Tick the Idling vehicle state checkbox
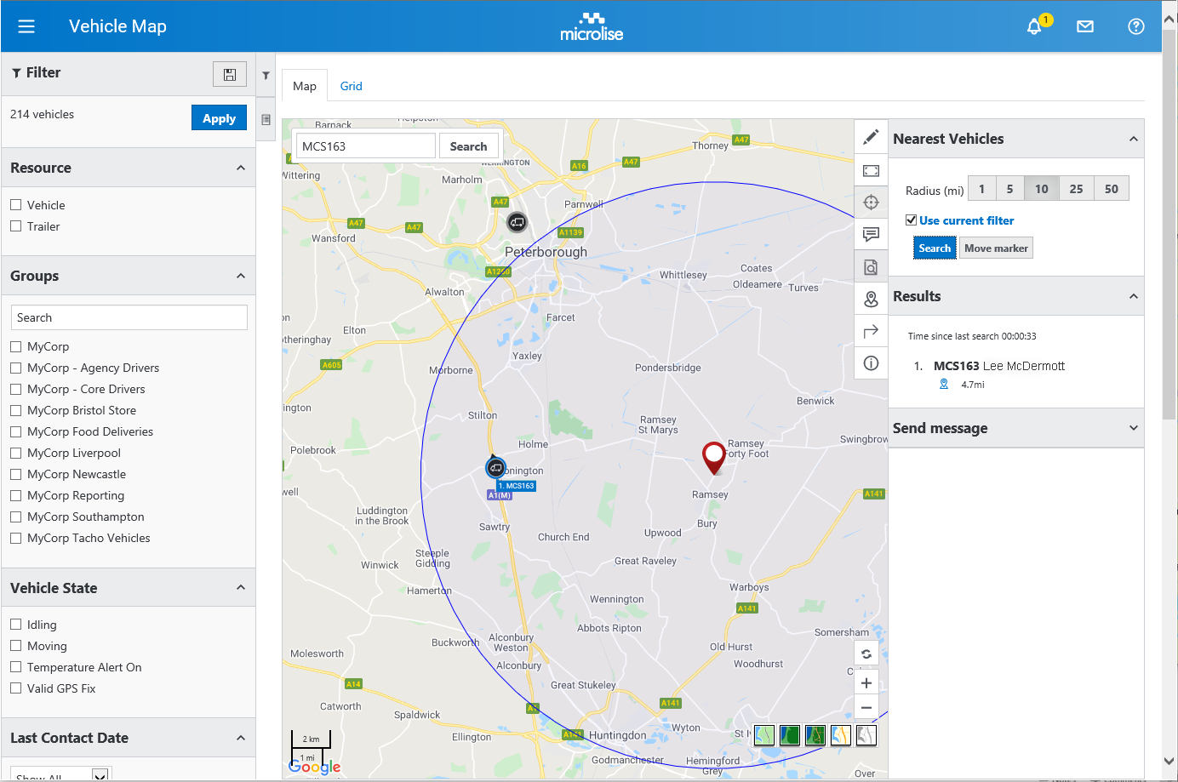 [15, 624]
